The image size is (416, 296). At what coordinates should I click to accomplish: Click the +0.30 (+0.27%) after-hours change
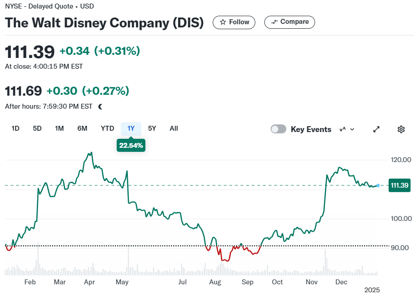(88, 91)
